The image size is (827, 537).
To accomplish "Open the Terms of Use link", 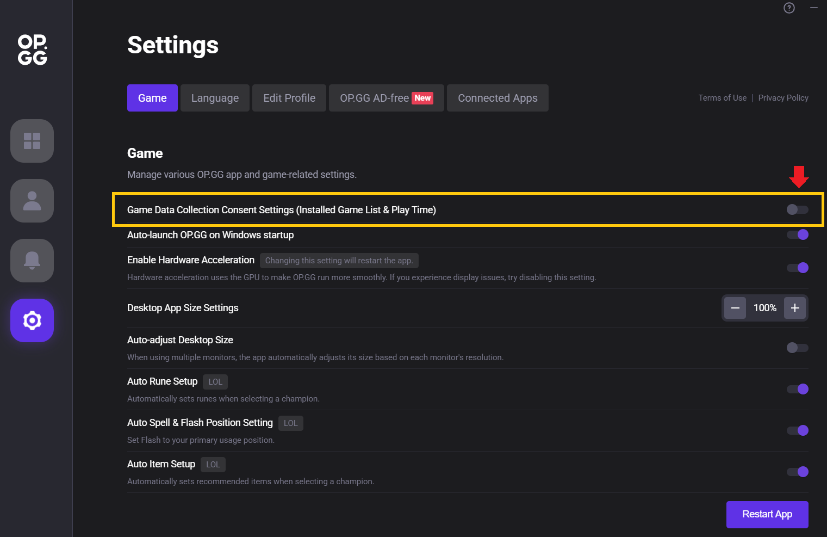I will coord(723,98).
